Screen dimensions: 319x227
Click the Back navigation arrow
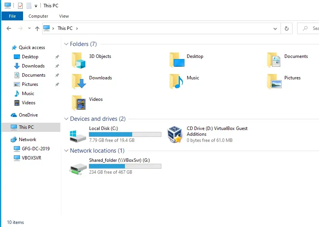9,28
